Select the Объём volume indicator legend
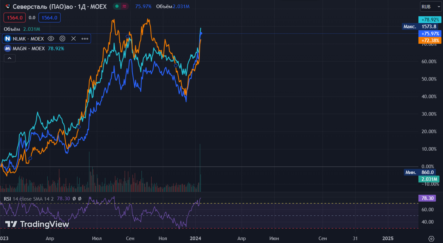 point(22,29)
